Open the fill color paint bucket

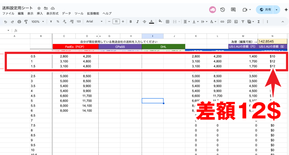pos(160,21)
